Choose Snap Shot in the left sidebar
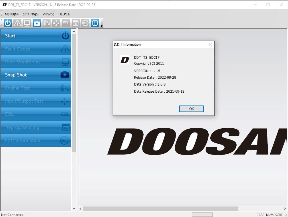This screenshot has height=217, width=288. (x=36, y=75)
